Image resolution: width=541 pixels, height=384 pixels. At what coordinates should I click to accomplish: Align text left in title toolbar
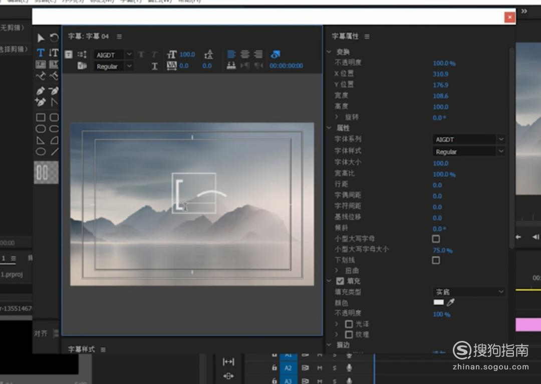coord(231,54)
